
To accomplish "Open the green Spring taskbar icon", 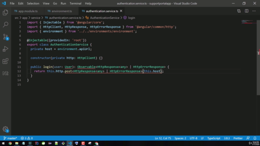I will click(43, 143).
